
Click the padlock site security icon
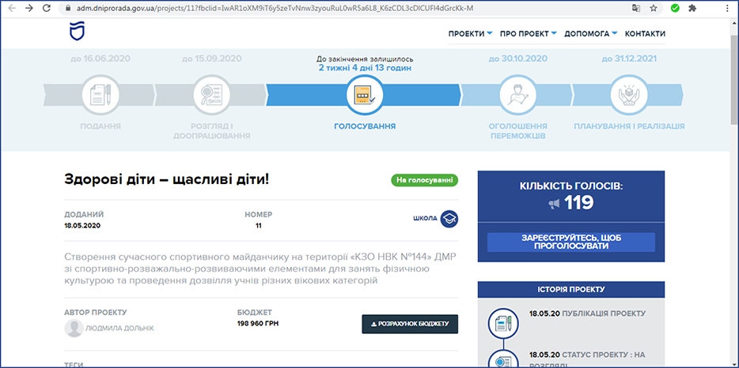click(x=67, y=8)
